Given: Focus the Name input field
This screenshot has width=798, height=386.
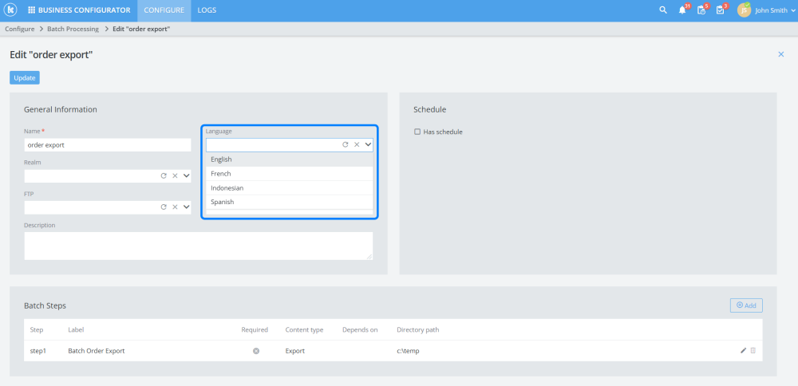Looking at the screenshot, I should 108,145.
